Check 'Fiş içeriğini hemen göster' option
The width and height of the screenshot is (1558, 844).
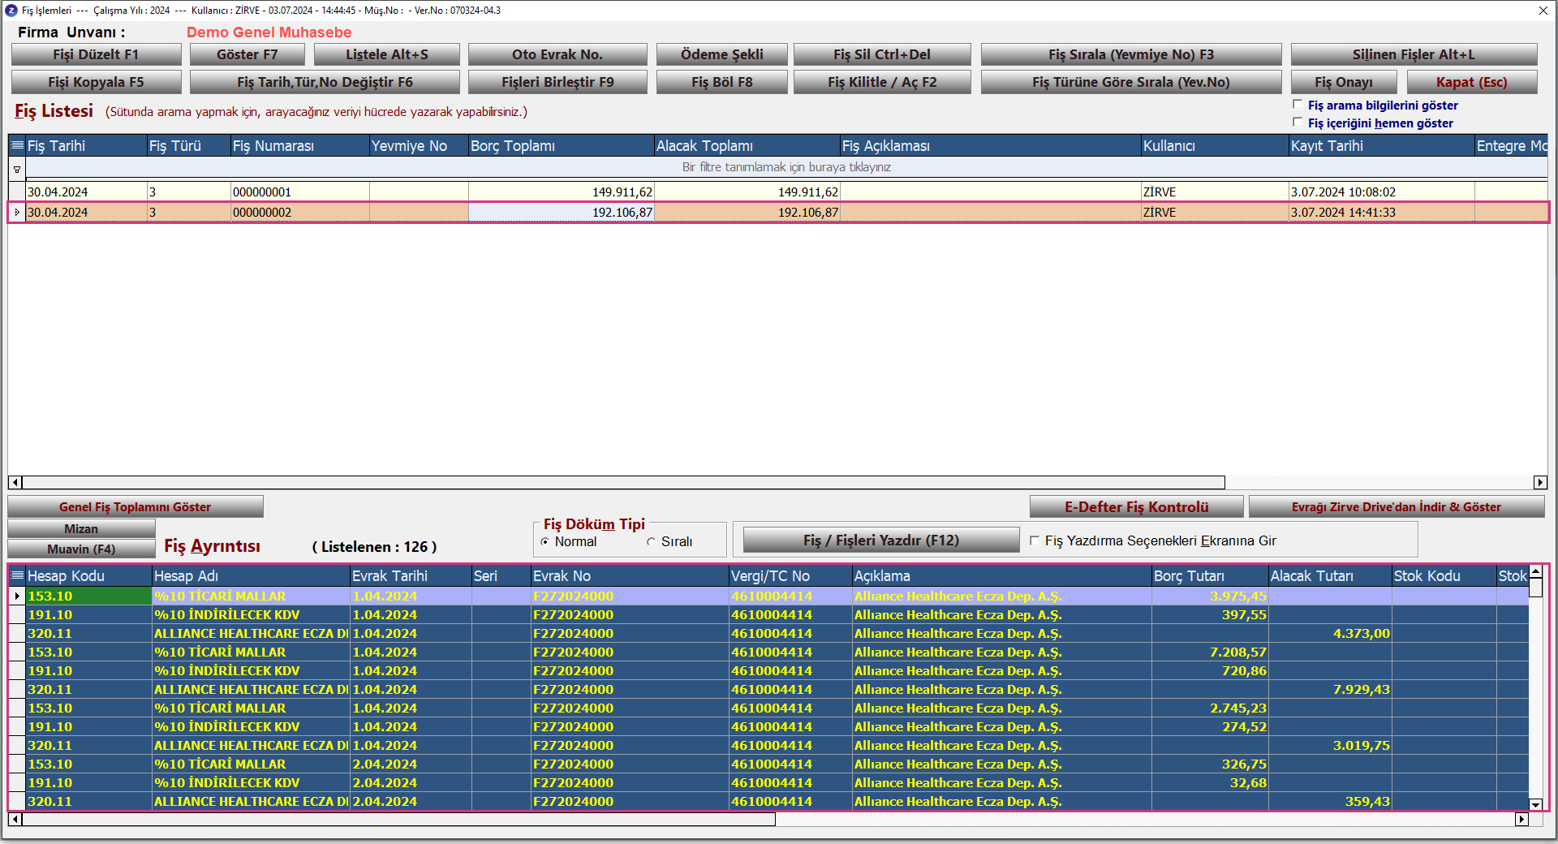coord(1298,123)
